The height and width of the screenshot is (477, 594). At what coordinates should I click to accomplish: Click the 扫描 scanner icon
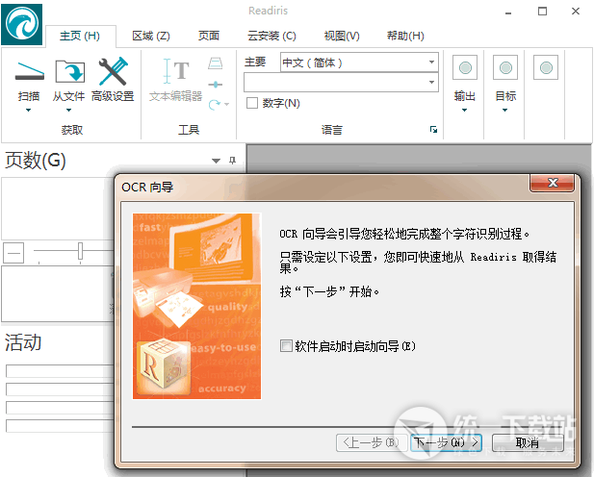pos(29,71)
